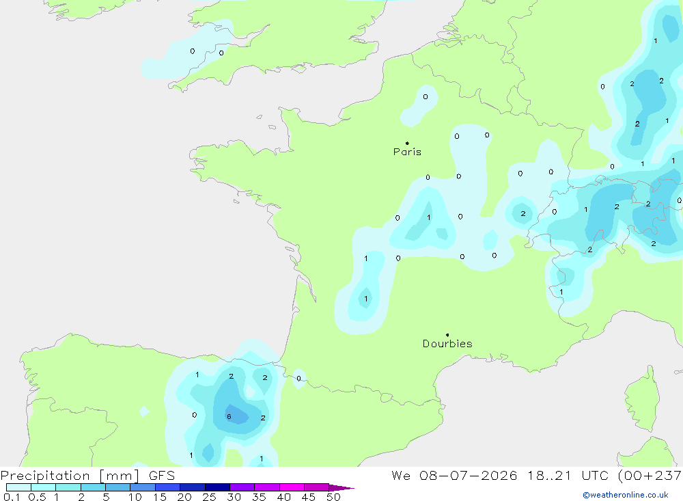This screenshot has height=501, width=683.
Task: Click the 'GFS' model label
Action: (x=162, y=476)
